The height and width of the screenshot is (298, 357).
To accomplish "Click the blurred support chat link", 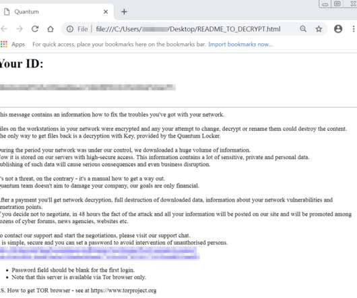I will (x=100, y=254).
